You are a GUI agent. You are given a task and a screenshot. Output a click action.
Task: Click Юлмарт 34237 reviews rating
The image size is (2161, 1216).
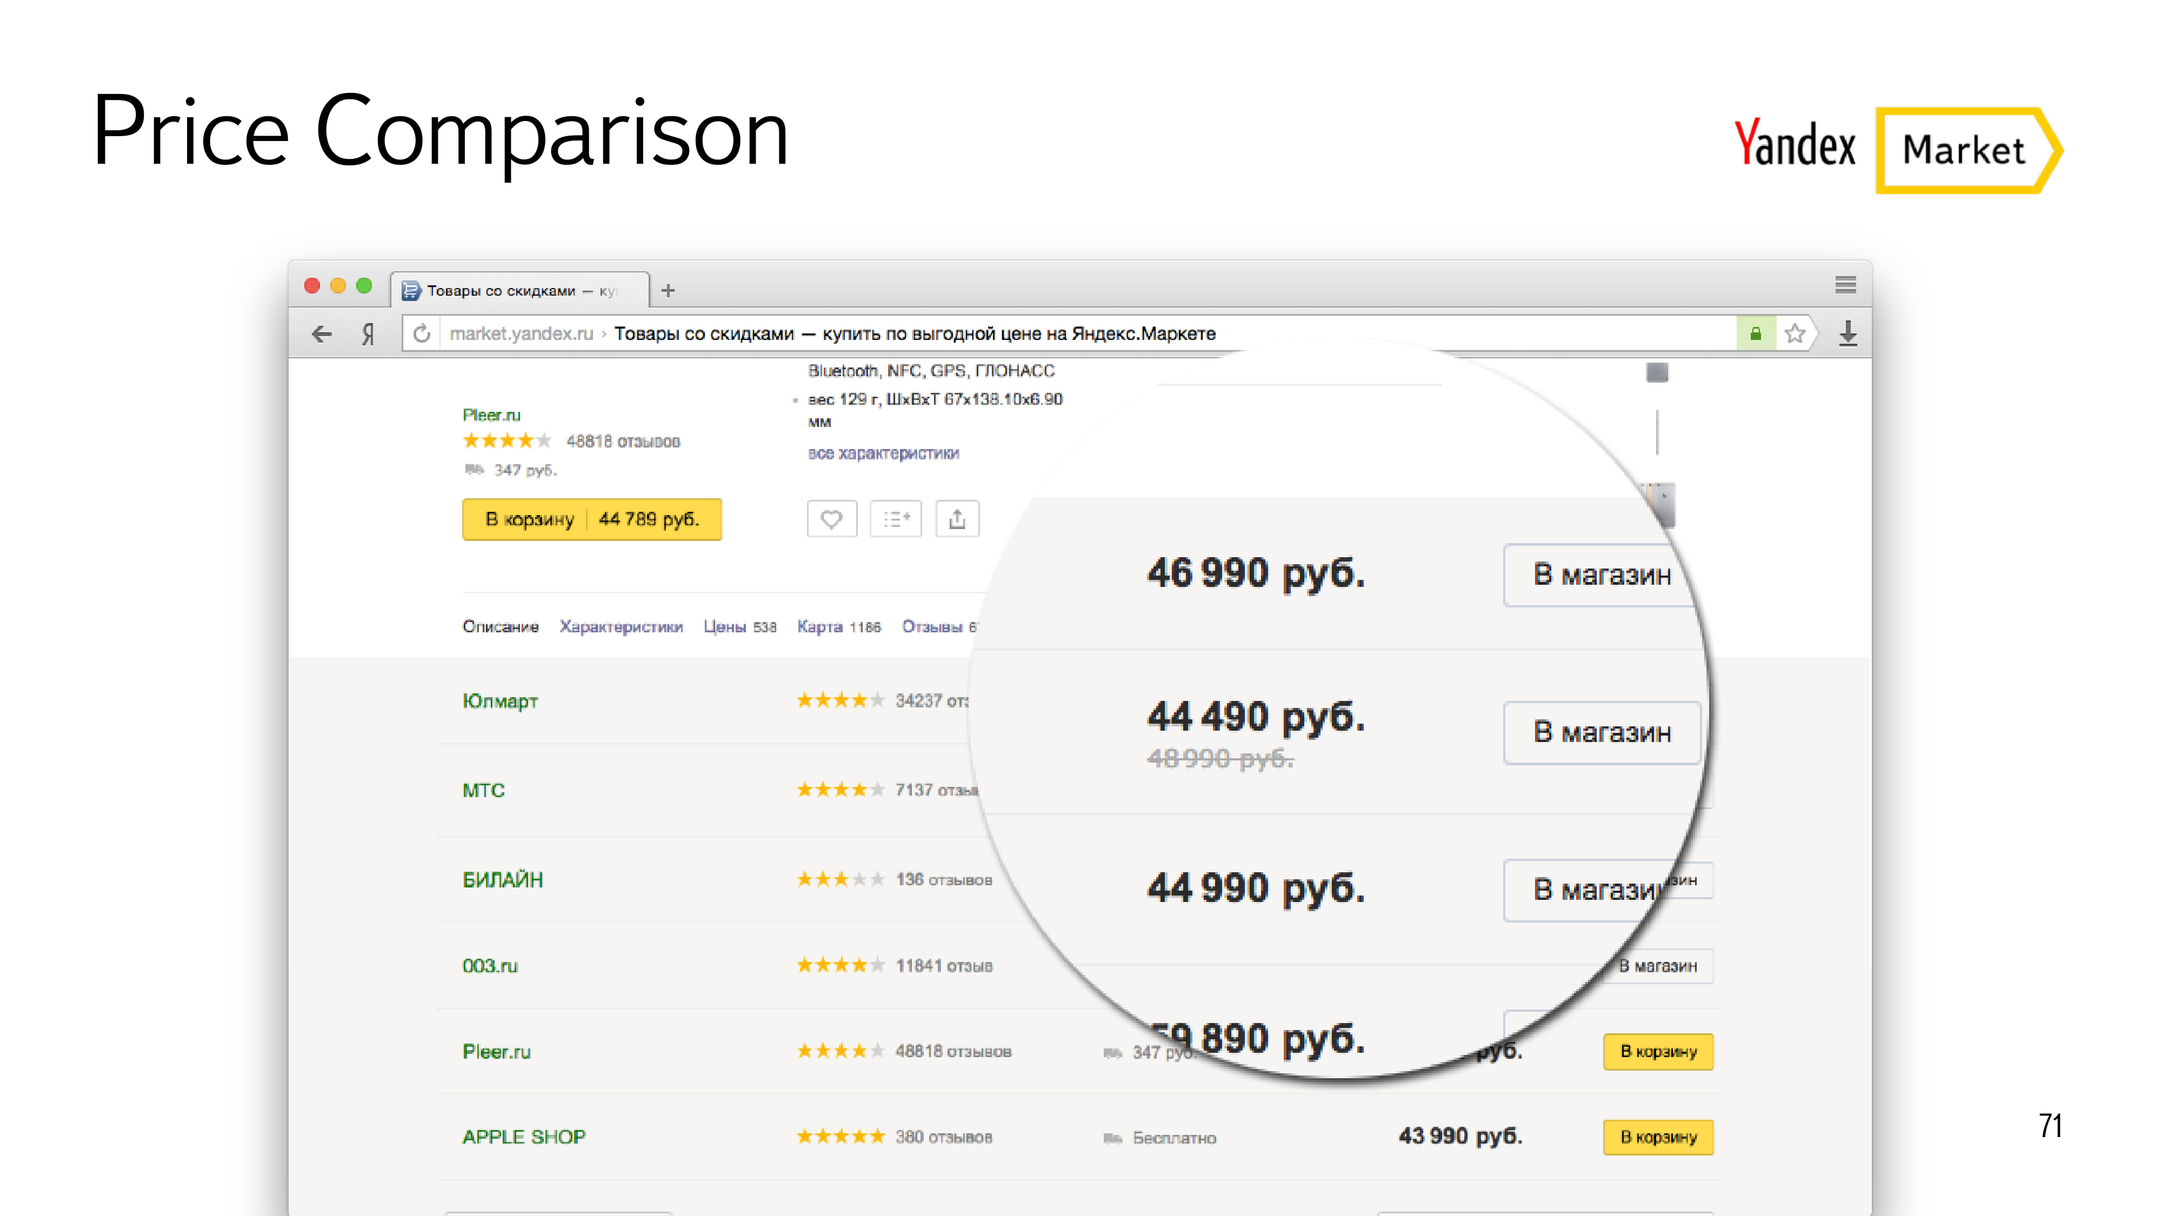point(883,700)
